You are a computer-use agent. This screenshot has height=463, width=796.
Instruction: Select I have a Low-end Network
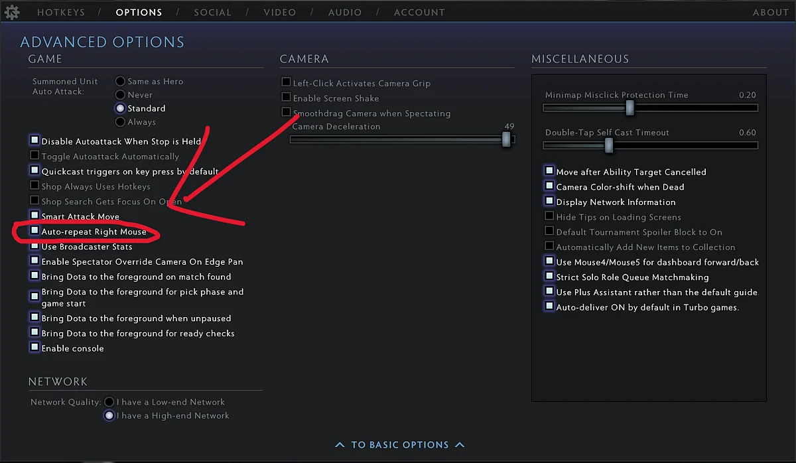tap(109, 402)
